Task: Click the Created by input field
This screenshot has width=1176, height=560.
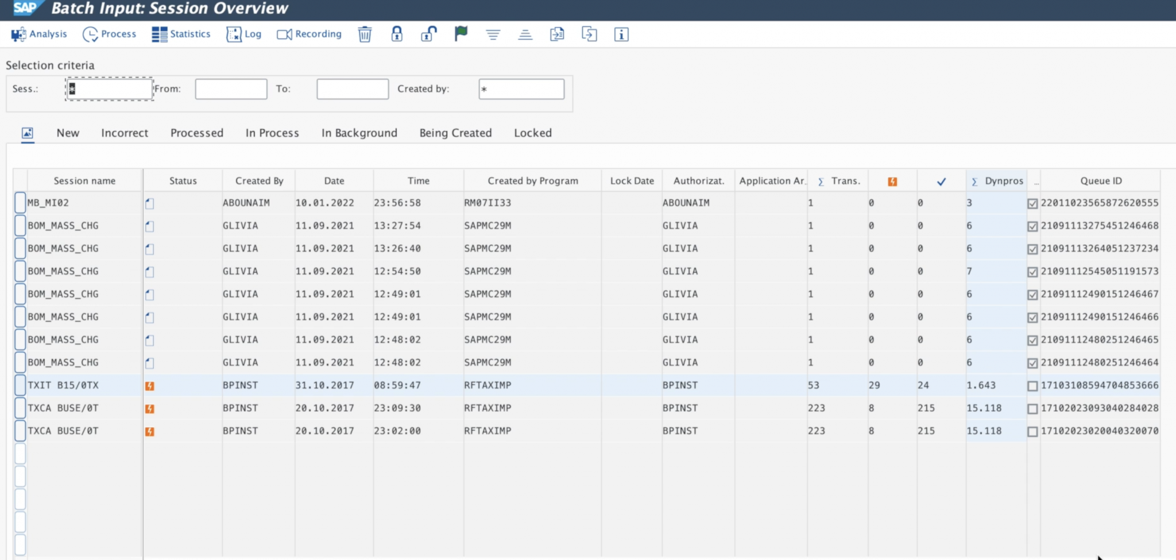Action: click(521, 89)
